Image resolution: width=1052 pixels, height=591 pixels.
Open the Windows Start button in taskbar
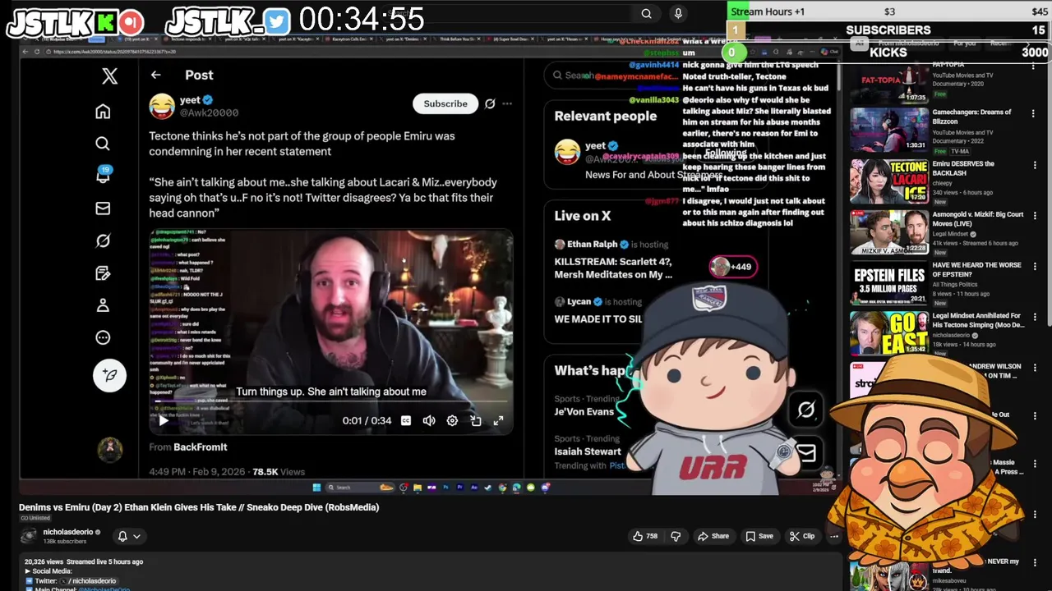point(316,488)
